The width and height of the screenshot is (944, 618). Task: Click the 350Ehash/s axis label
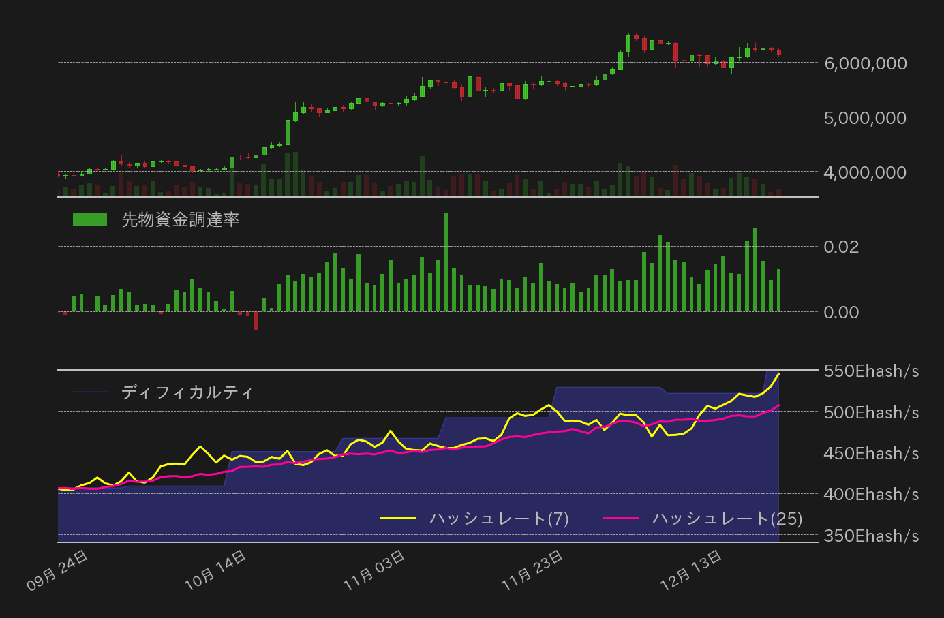click(871, 536)
